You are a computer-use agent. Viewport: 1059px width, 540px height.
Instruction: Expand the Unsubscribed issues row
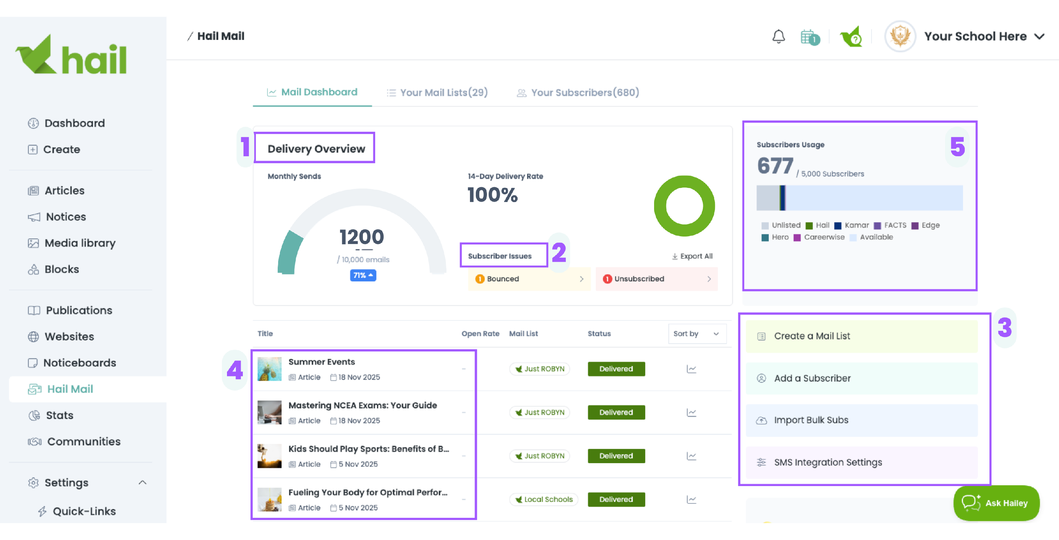[656, 279]
